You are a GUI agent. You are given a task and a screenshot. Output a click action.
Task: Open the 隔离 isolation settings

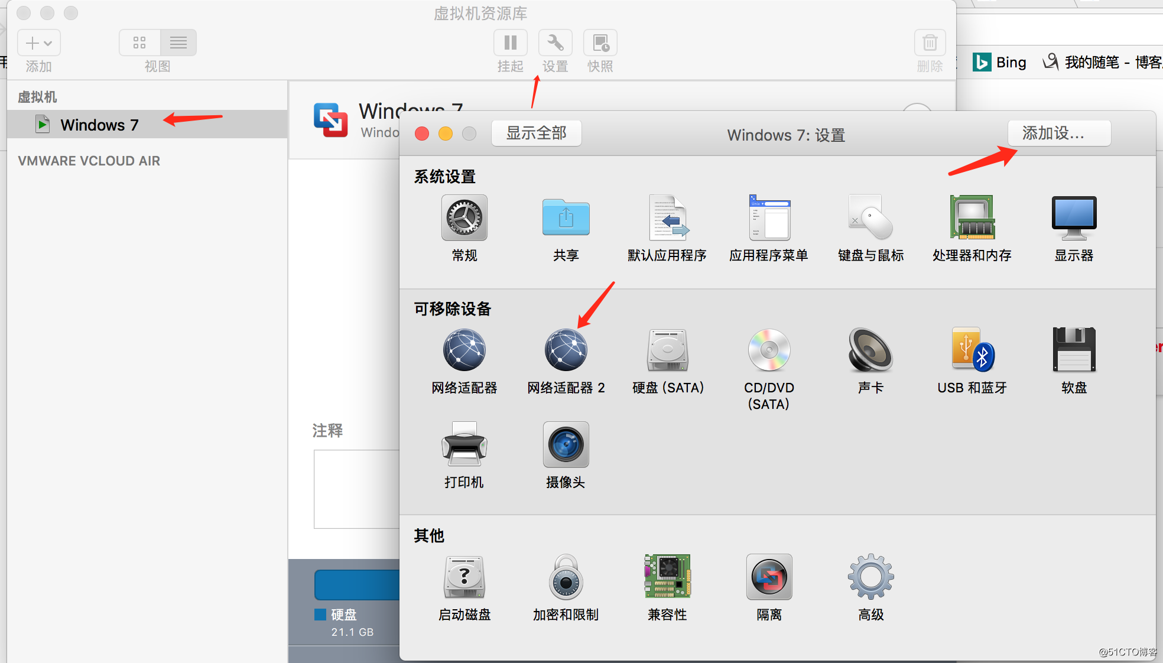point(769,577)
